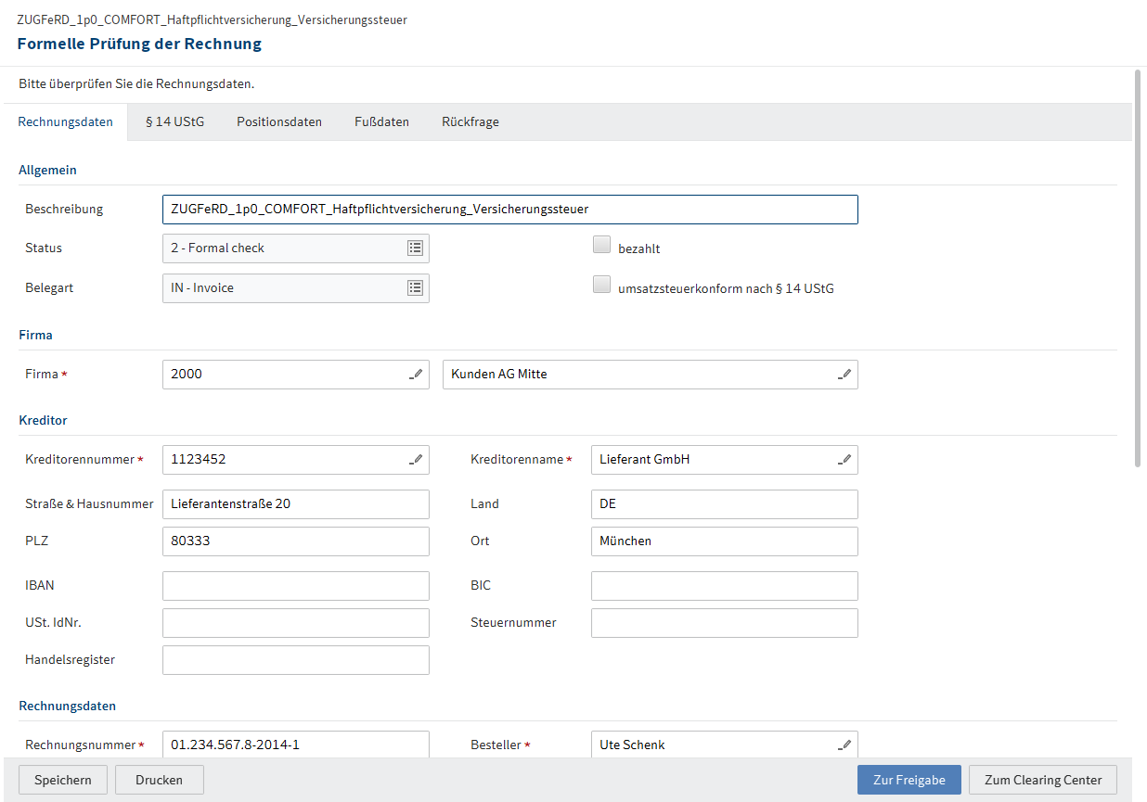Open the Belegart dropdown field
Screen dimensions: 1147x802
pos(296,288)
